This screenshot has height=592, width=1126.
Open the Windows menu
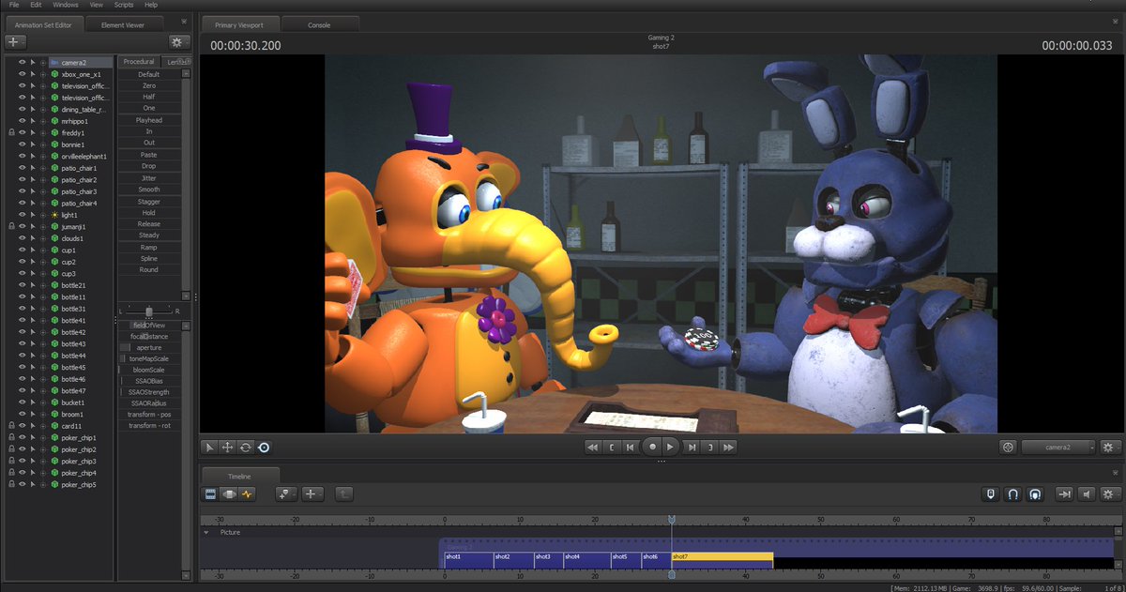pyautogui.click(x=66, y=5)
